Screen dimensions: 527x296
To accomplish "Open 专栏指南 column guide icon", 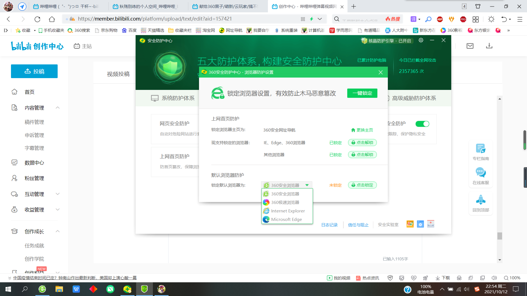I will tap(481, 149).
